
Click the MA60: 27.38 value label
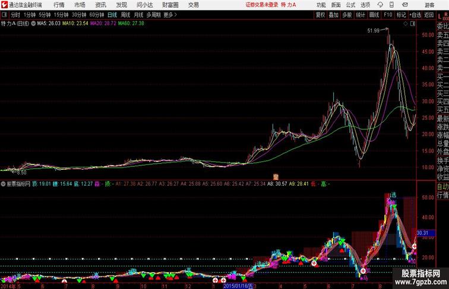tap(131, 24)
